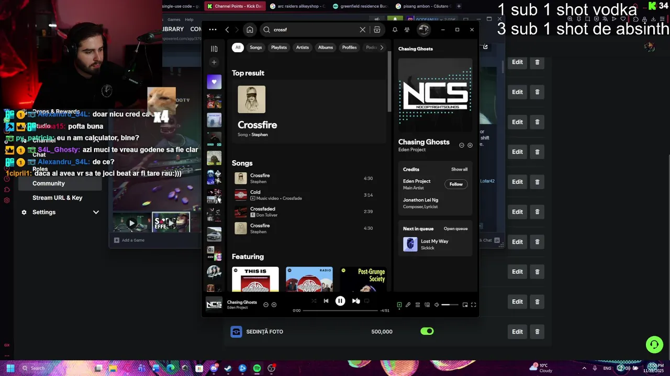This screenshot has width=670, height=376.
Task: Open the green support chat bubble
Action: [654, 345]
